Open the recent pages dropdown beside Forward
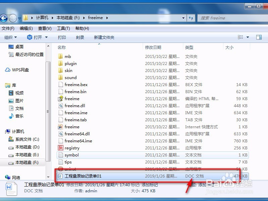 coord(19,18)
